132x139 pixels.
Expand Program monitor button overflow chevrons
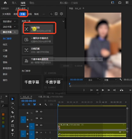[130, 90]
